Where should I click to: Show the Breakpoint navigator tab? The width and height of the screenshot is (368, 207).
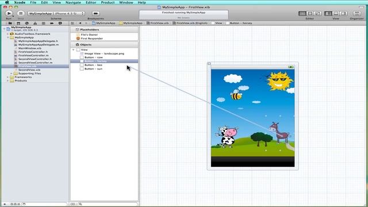pyautogui.click(x=52, y=23)
